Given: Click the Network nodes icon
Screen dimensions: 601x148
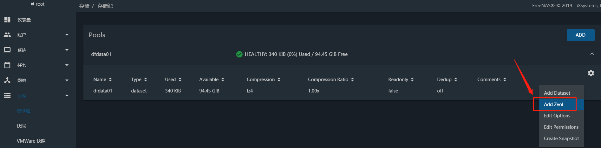Looking at the screenshot, I should click(7, 80).
